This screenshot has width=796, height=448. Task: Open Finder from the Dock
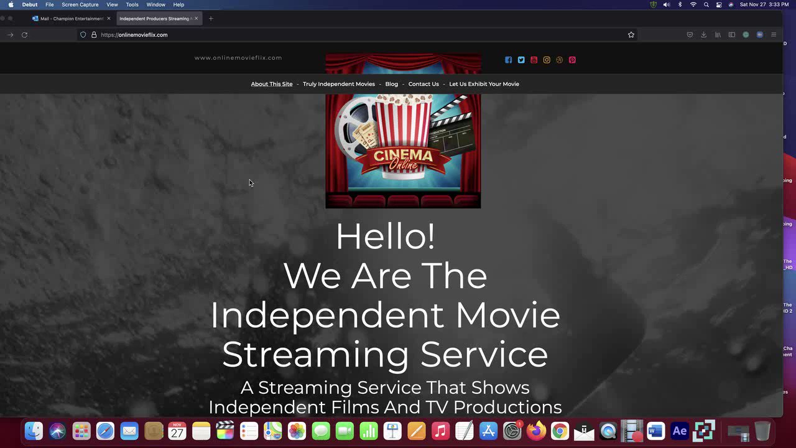[34, 431]
